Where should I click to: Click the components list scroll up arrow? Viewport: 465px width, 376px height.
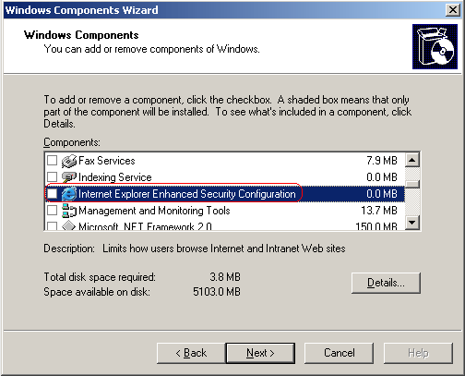pyautogui.click(x=412, y=160)
